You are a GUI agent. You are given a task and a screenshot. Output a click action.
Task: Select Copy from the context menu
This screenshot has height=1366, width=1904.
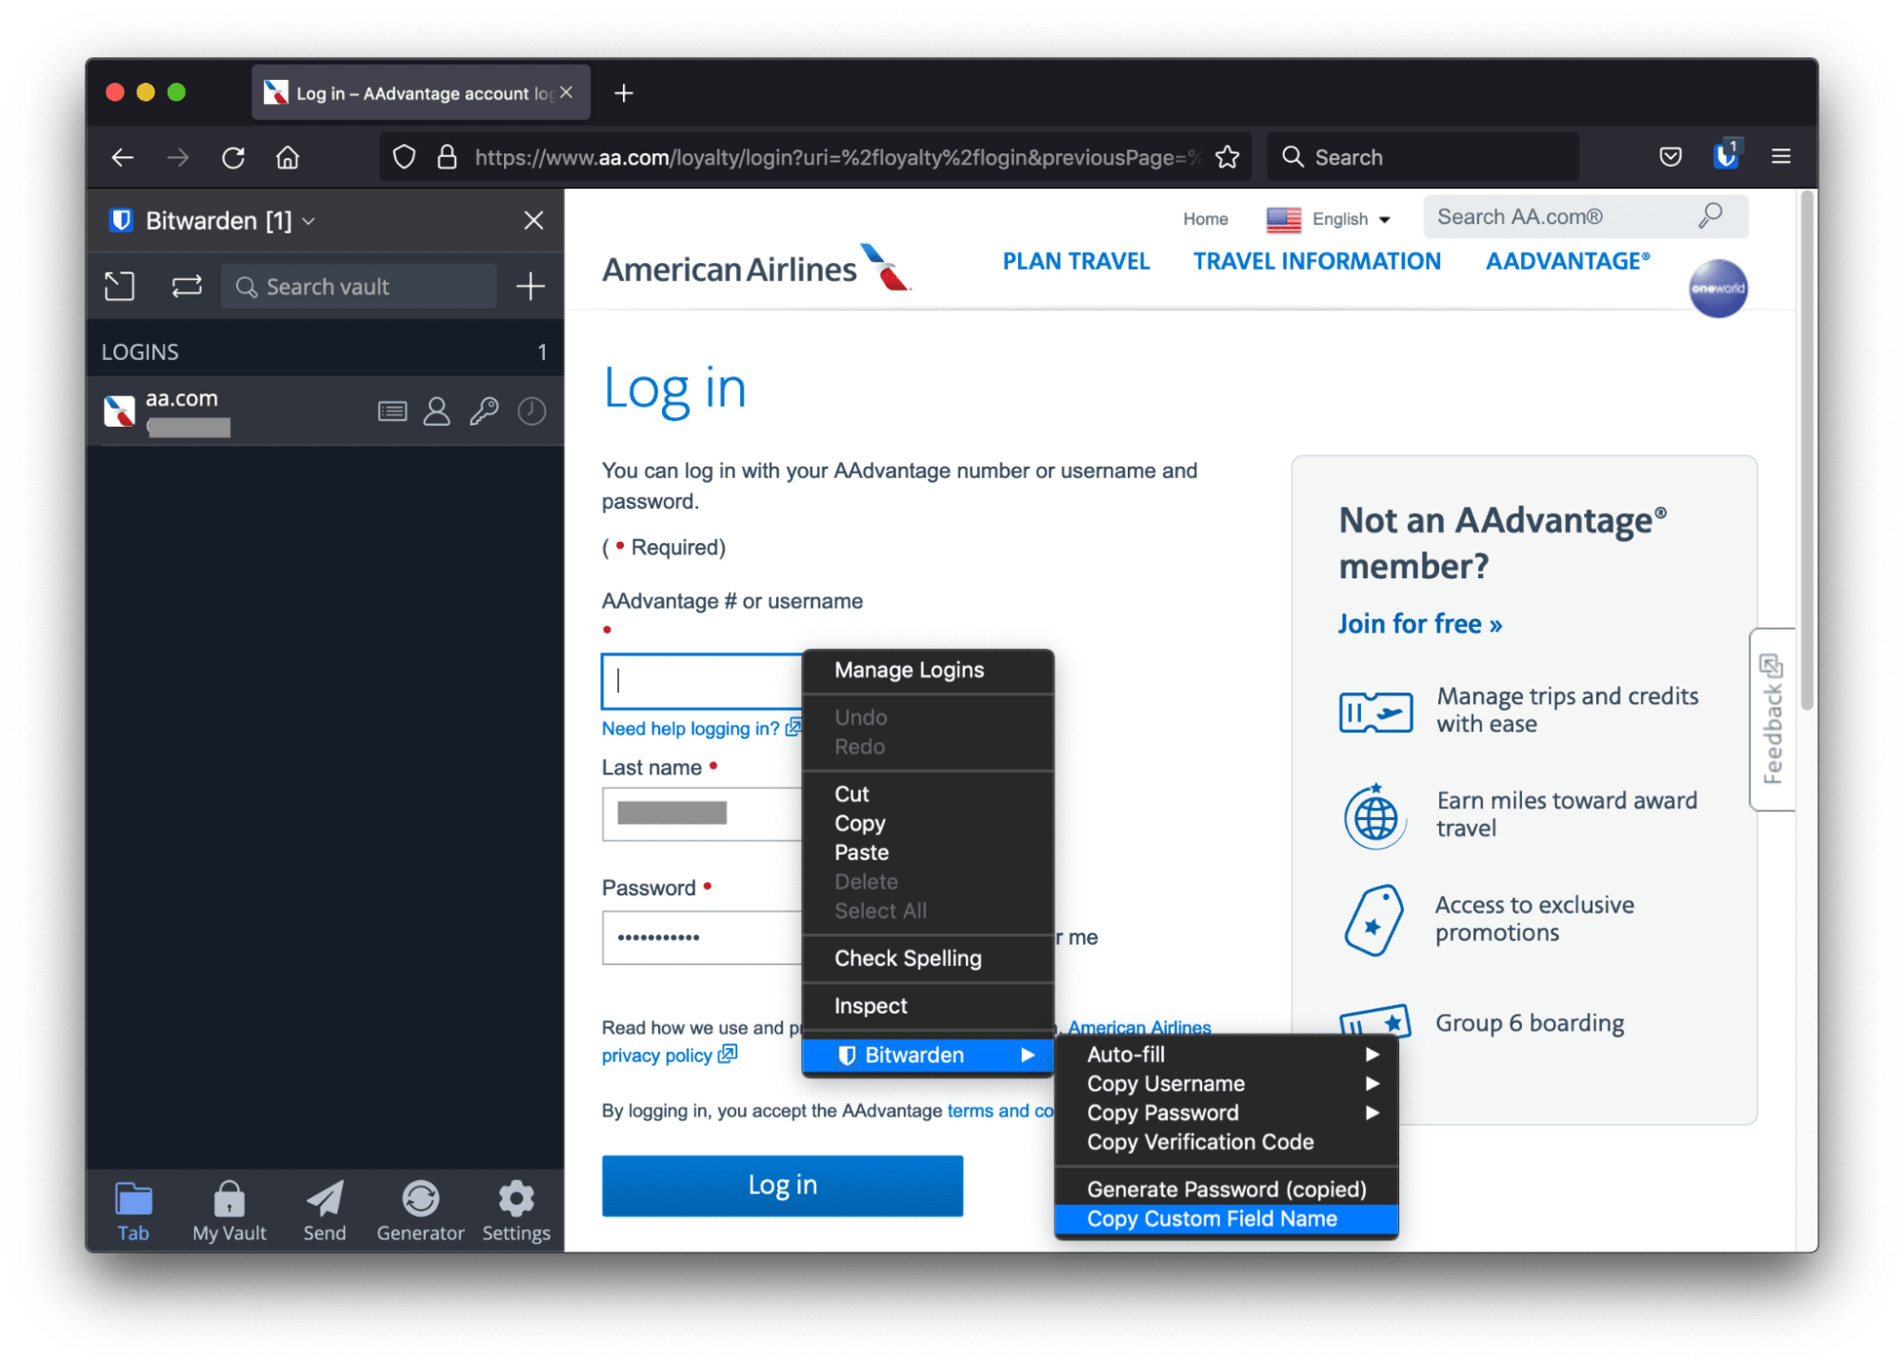point(929,824)
